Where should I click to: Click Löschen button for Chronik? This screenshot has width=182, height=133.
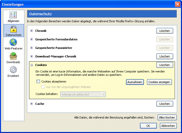pos(165,31)
